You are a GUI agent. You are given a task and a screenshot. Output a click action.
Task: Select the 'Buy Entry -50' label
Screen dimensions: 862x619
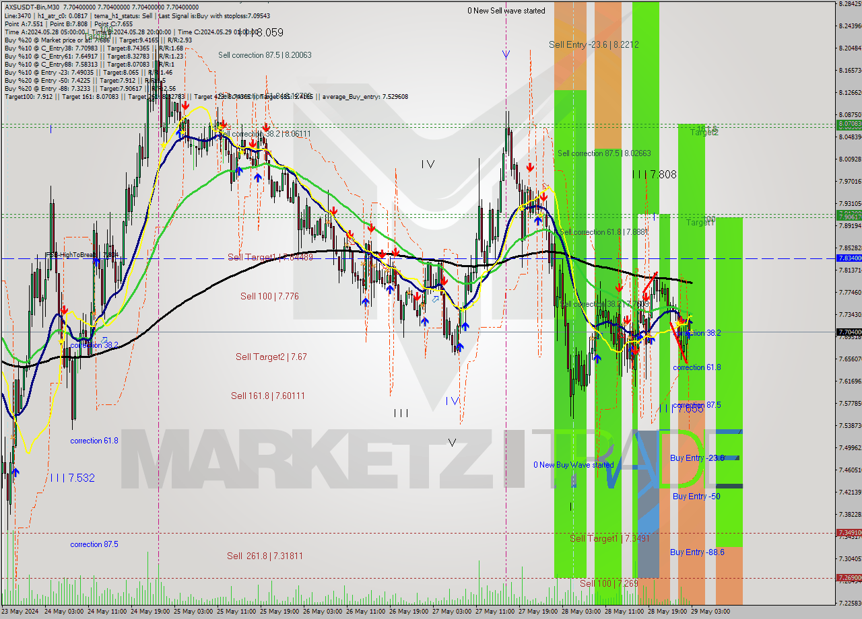696,496
